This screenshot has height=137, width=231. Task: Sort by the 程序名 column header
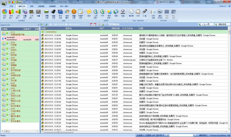point(82,28)
